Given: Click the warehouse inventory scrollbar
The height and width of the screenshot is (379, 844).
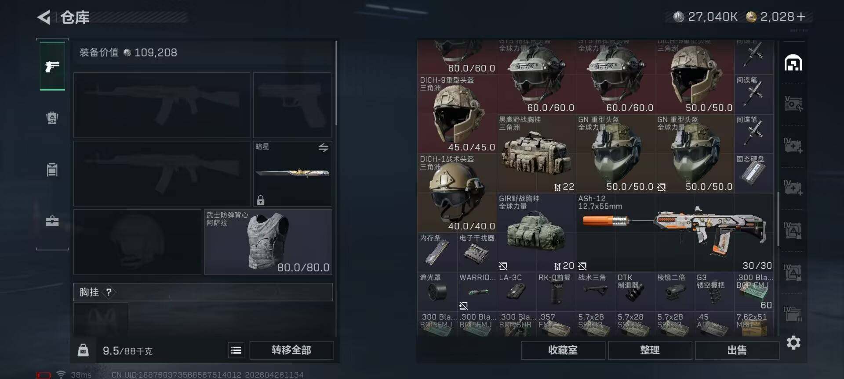Looking at the screenshot, I should point(778,218).
